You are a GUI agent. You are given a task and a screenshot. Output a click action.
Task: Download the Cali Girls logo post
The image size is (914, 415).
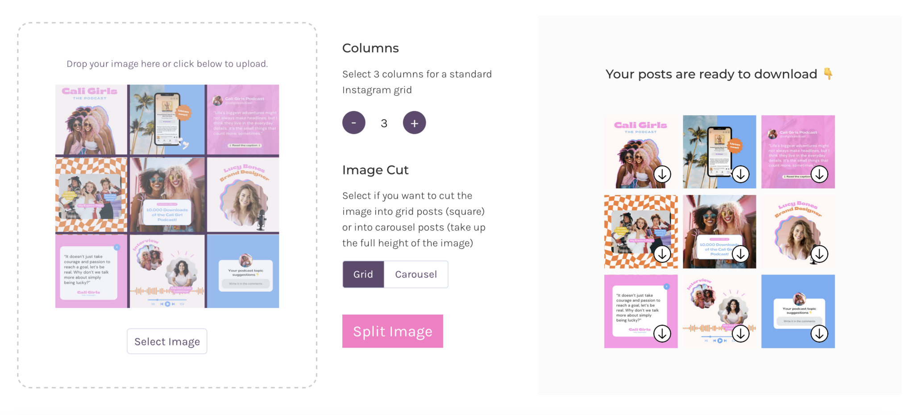coord(662,174)
